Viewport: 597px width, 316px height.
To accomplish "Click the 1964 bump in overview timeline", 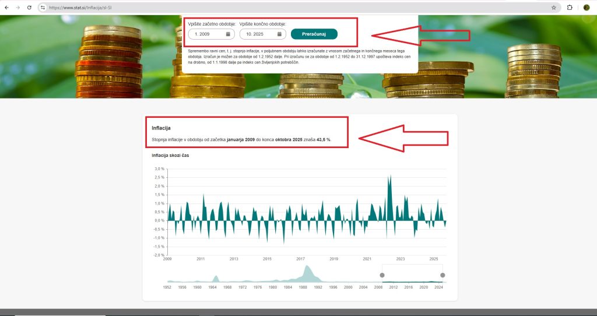I will point(216,278).
